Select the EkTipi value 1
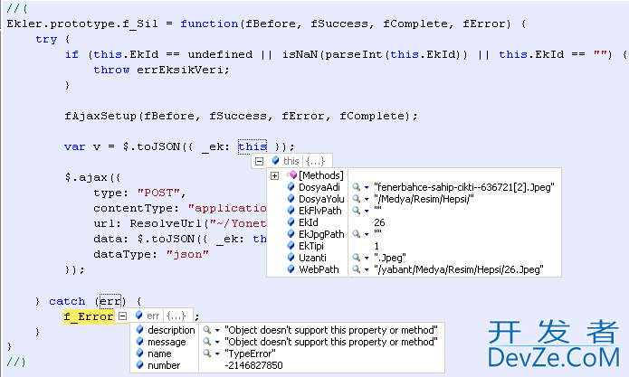This screenshot has width=629, height=377. (376, 246)
